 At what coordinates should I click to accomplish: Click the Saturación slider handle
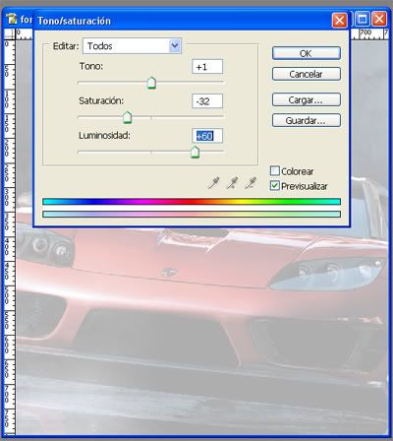point(127,117)
